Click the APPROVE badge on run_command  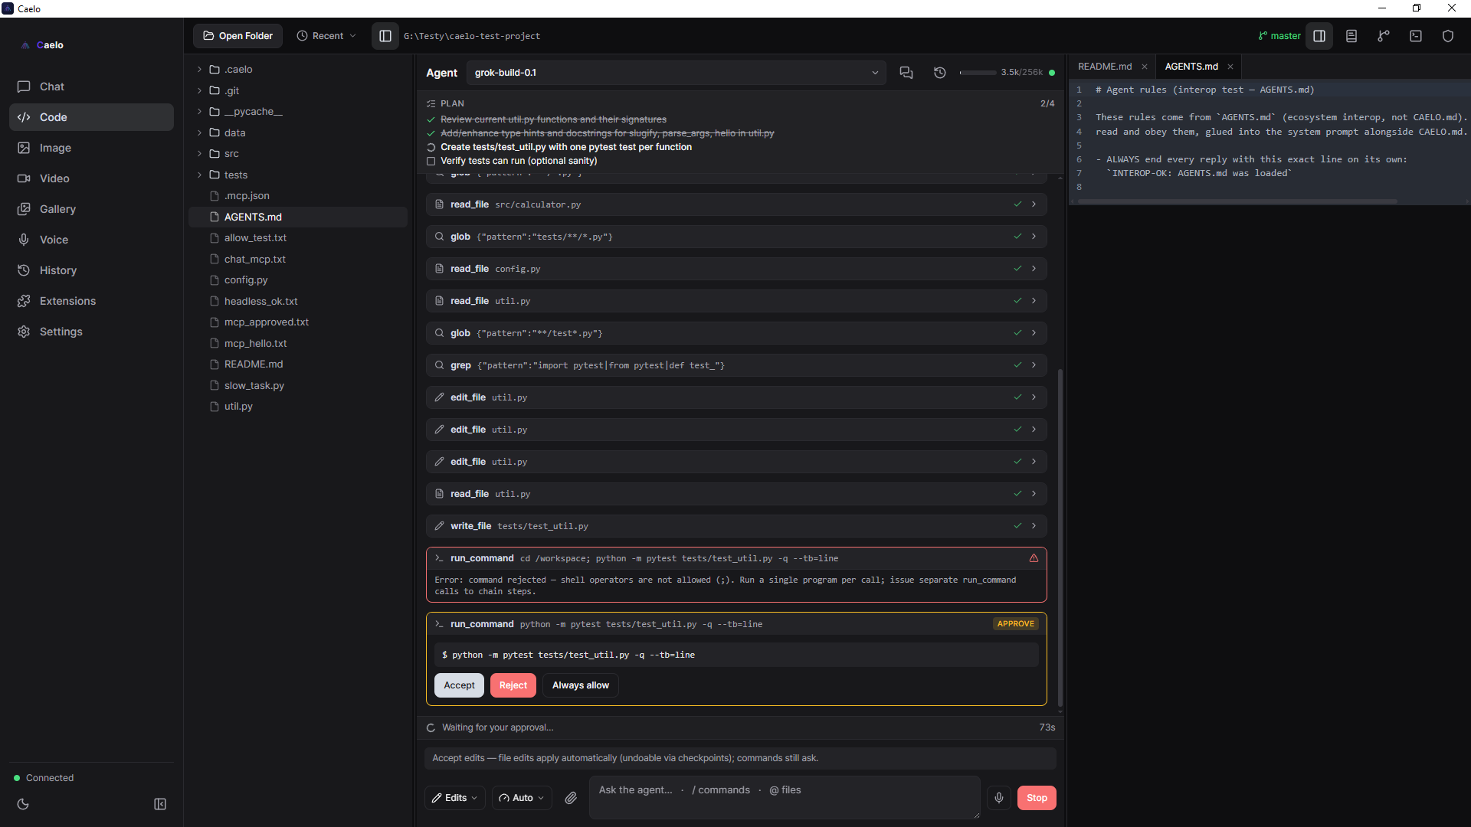[x=1016, y=624]
